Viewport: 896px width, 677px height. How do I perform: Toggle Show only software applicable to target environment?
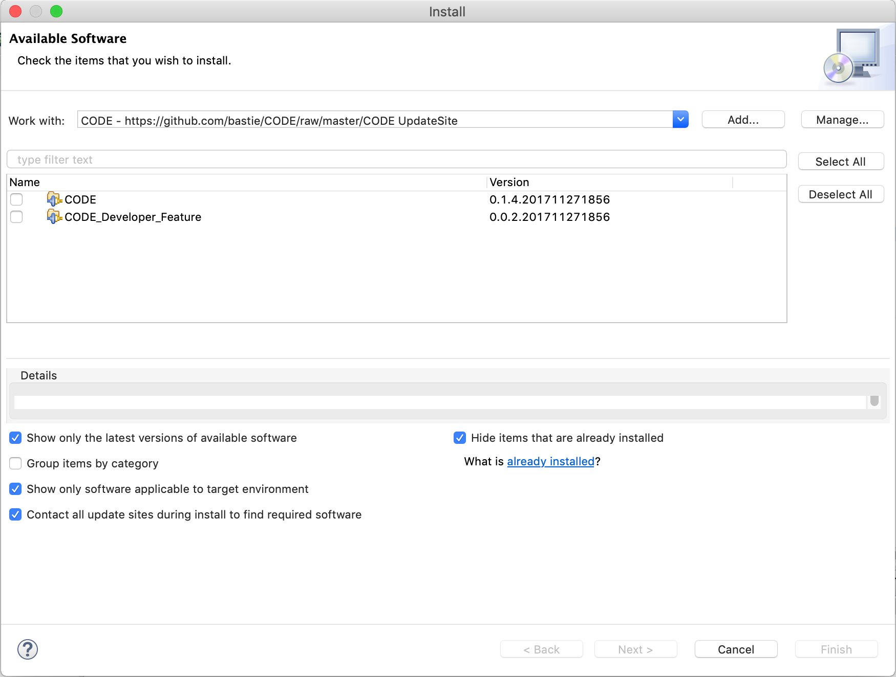[x=15, y=489]
